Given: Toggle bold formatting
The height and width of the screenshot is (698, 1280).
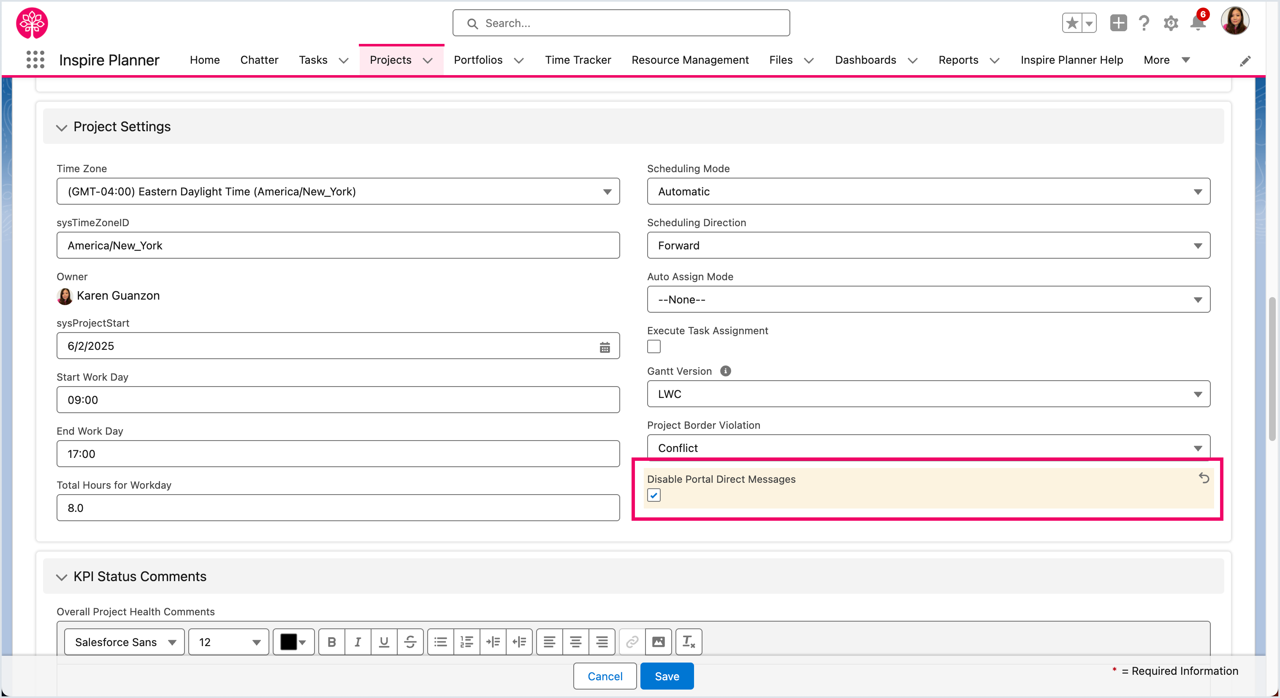Looking at the screenshot, I should (331, 642).
